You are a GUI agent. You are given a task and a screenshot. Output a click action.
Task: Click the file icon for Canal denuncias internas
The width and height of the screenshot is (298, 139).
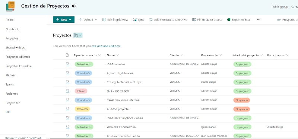point(67,100)
